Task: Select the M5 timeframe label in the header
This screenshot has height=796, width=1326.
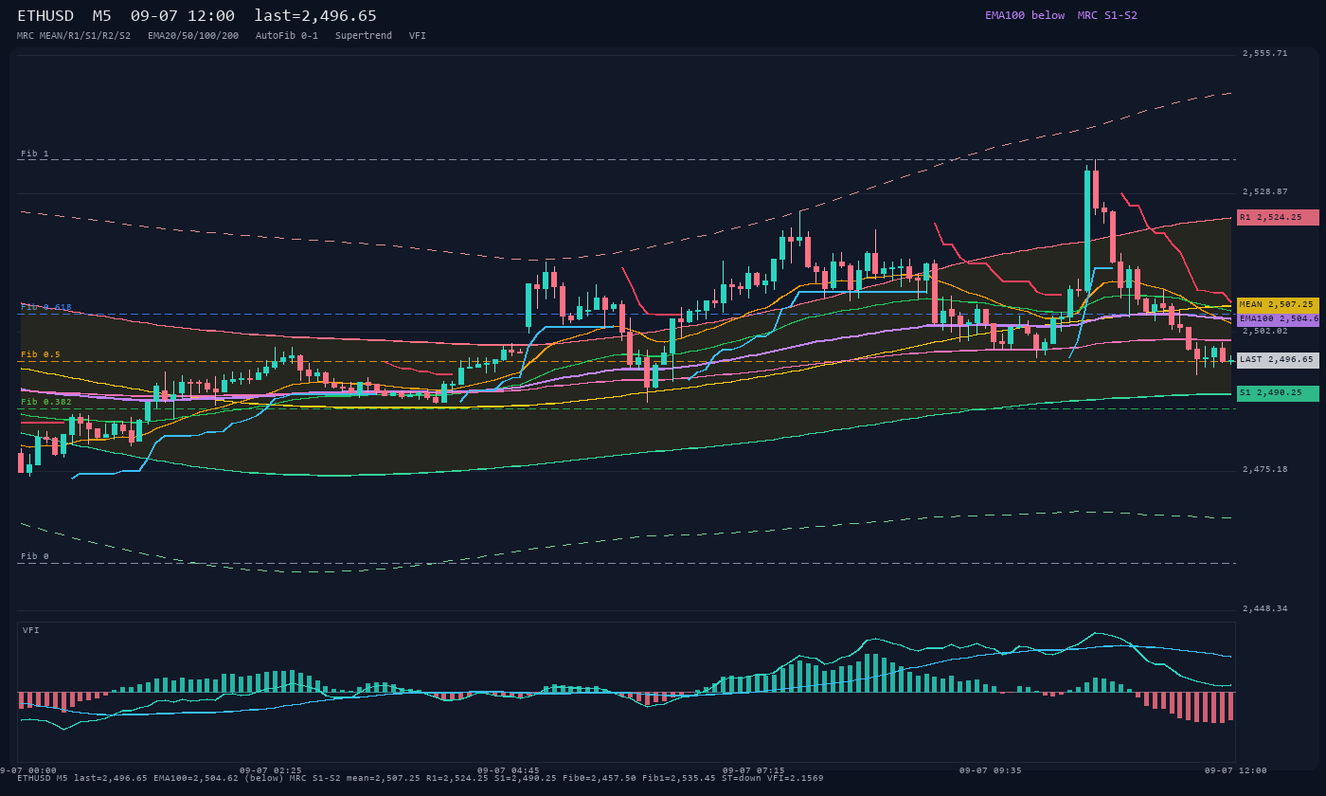Action: tap(101, 15)
